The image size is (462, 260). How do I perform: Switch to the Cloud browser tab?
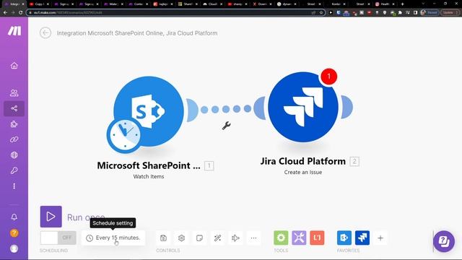point(212,4)
